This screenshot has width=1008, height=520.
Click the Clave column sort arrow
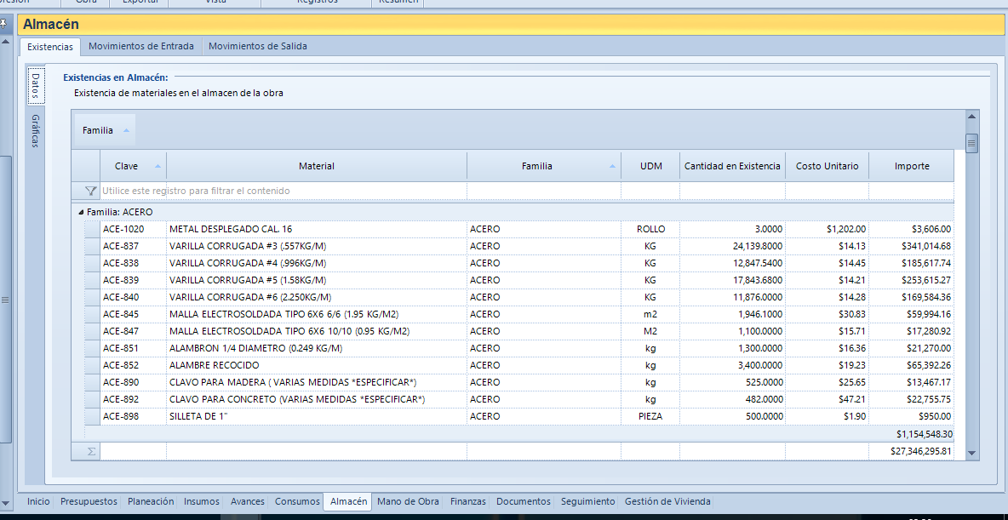158,167
